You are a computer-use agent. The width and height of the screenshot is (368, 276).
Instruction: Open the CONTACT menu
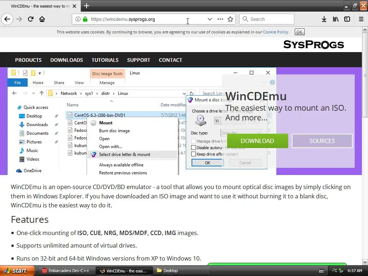click(x=170, y=60)
